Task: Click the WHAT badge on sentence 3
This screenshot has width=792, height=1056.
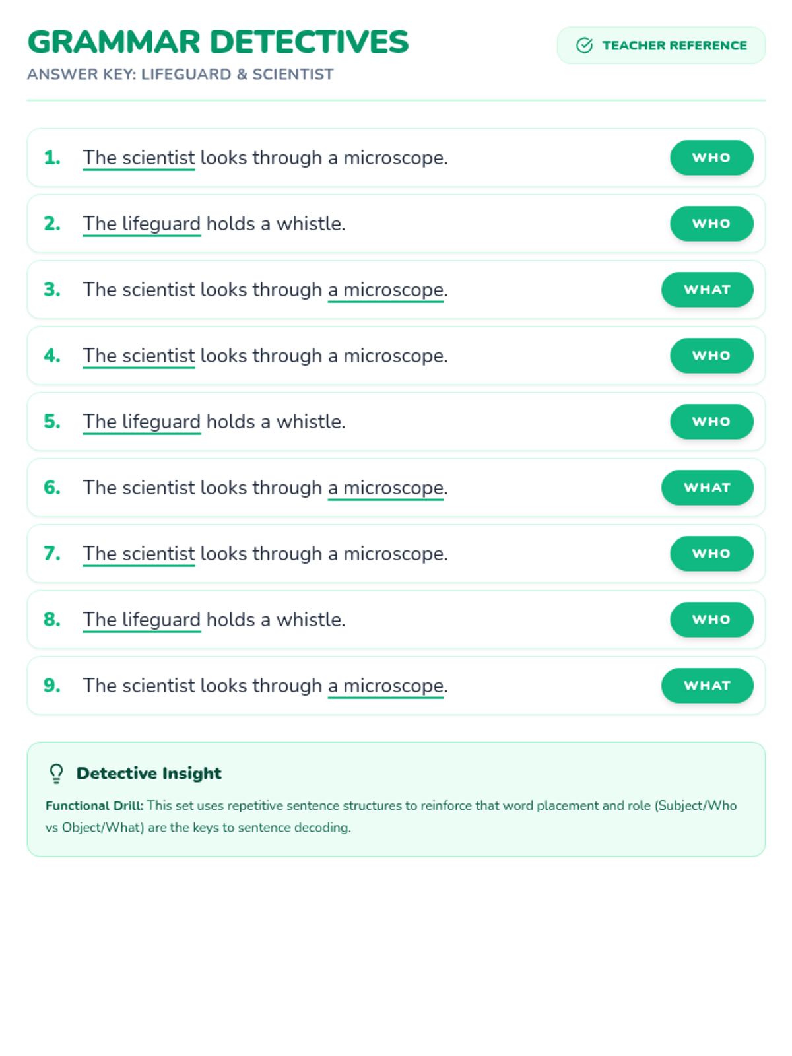Action: coord(708,290)
